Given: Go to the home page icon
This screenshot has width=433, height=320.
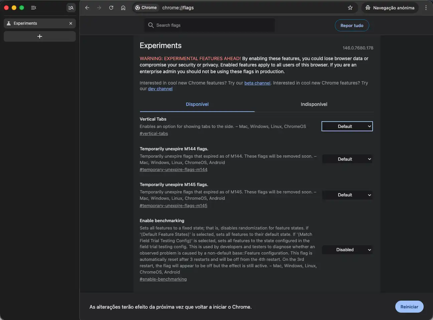Looking at the screenshot, I should click(x=123, y=8).
